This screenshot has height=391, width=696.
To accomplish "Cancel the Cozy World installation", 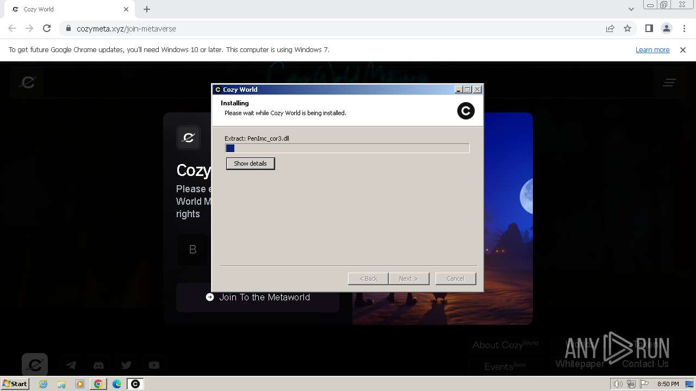I will [x=456, y=279].
